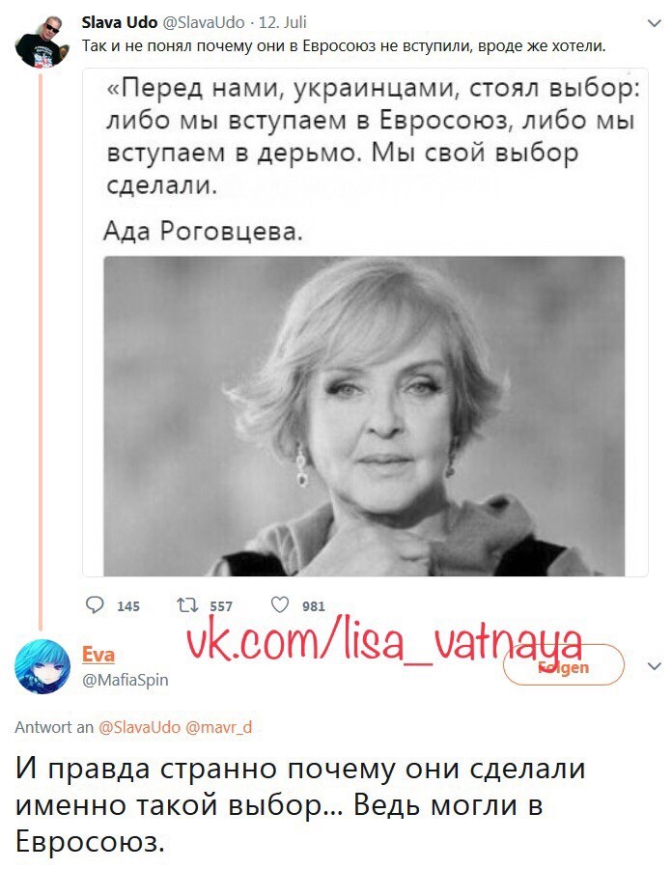This screenshot has width=672, height=869.
Task: Expand Eva reply options chevron
Action: point(655,665)
